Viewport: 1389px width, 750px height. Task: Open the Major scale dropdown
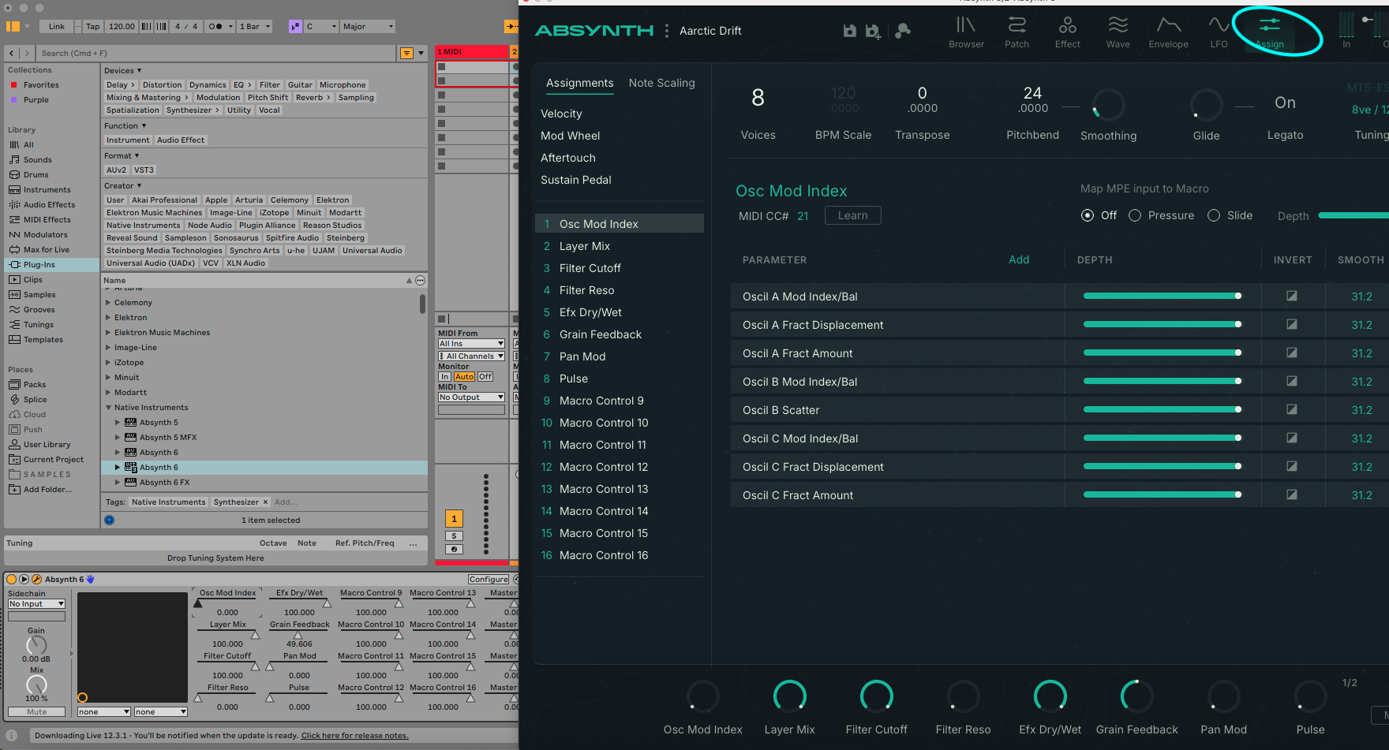click(368, 27)
